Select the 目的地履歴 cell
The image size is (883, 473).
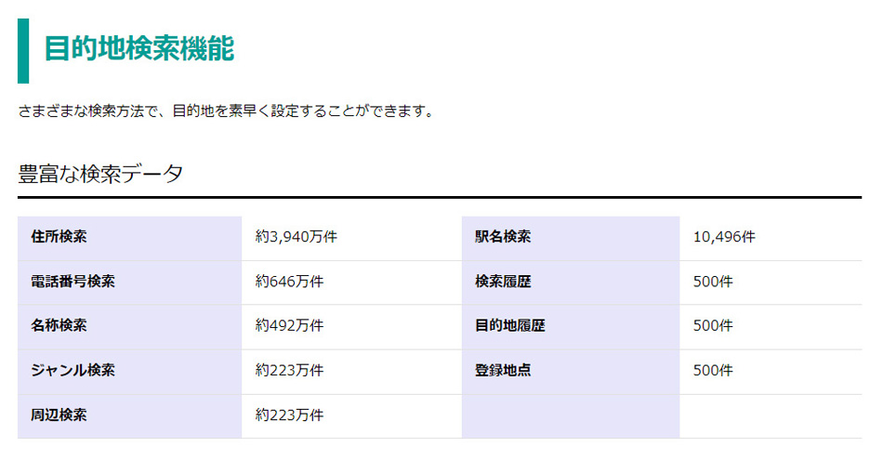click(x=509, y=326)
